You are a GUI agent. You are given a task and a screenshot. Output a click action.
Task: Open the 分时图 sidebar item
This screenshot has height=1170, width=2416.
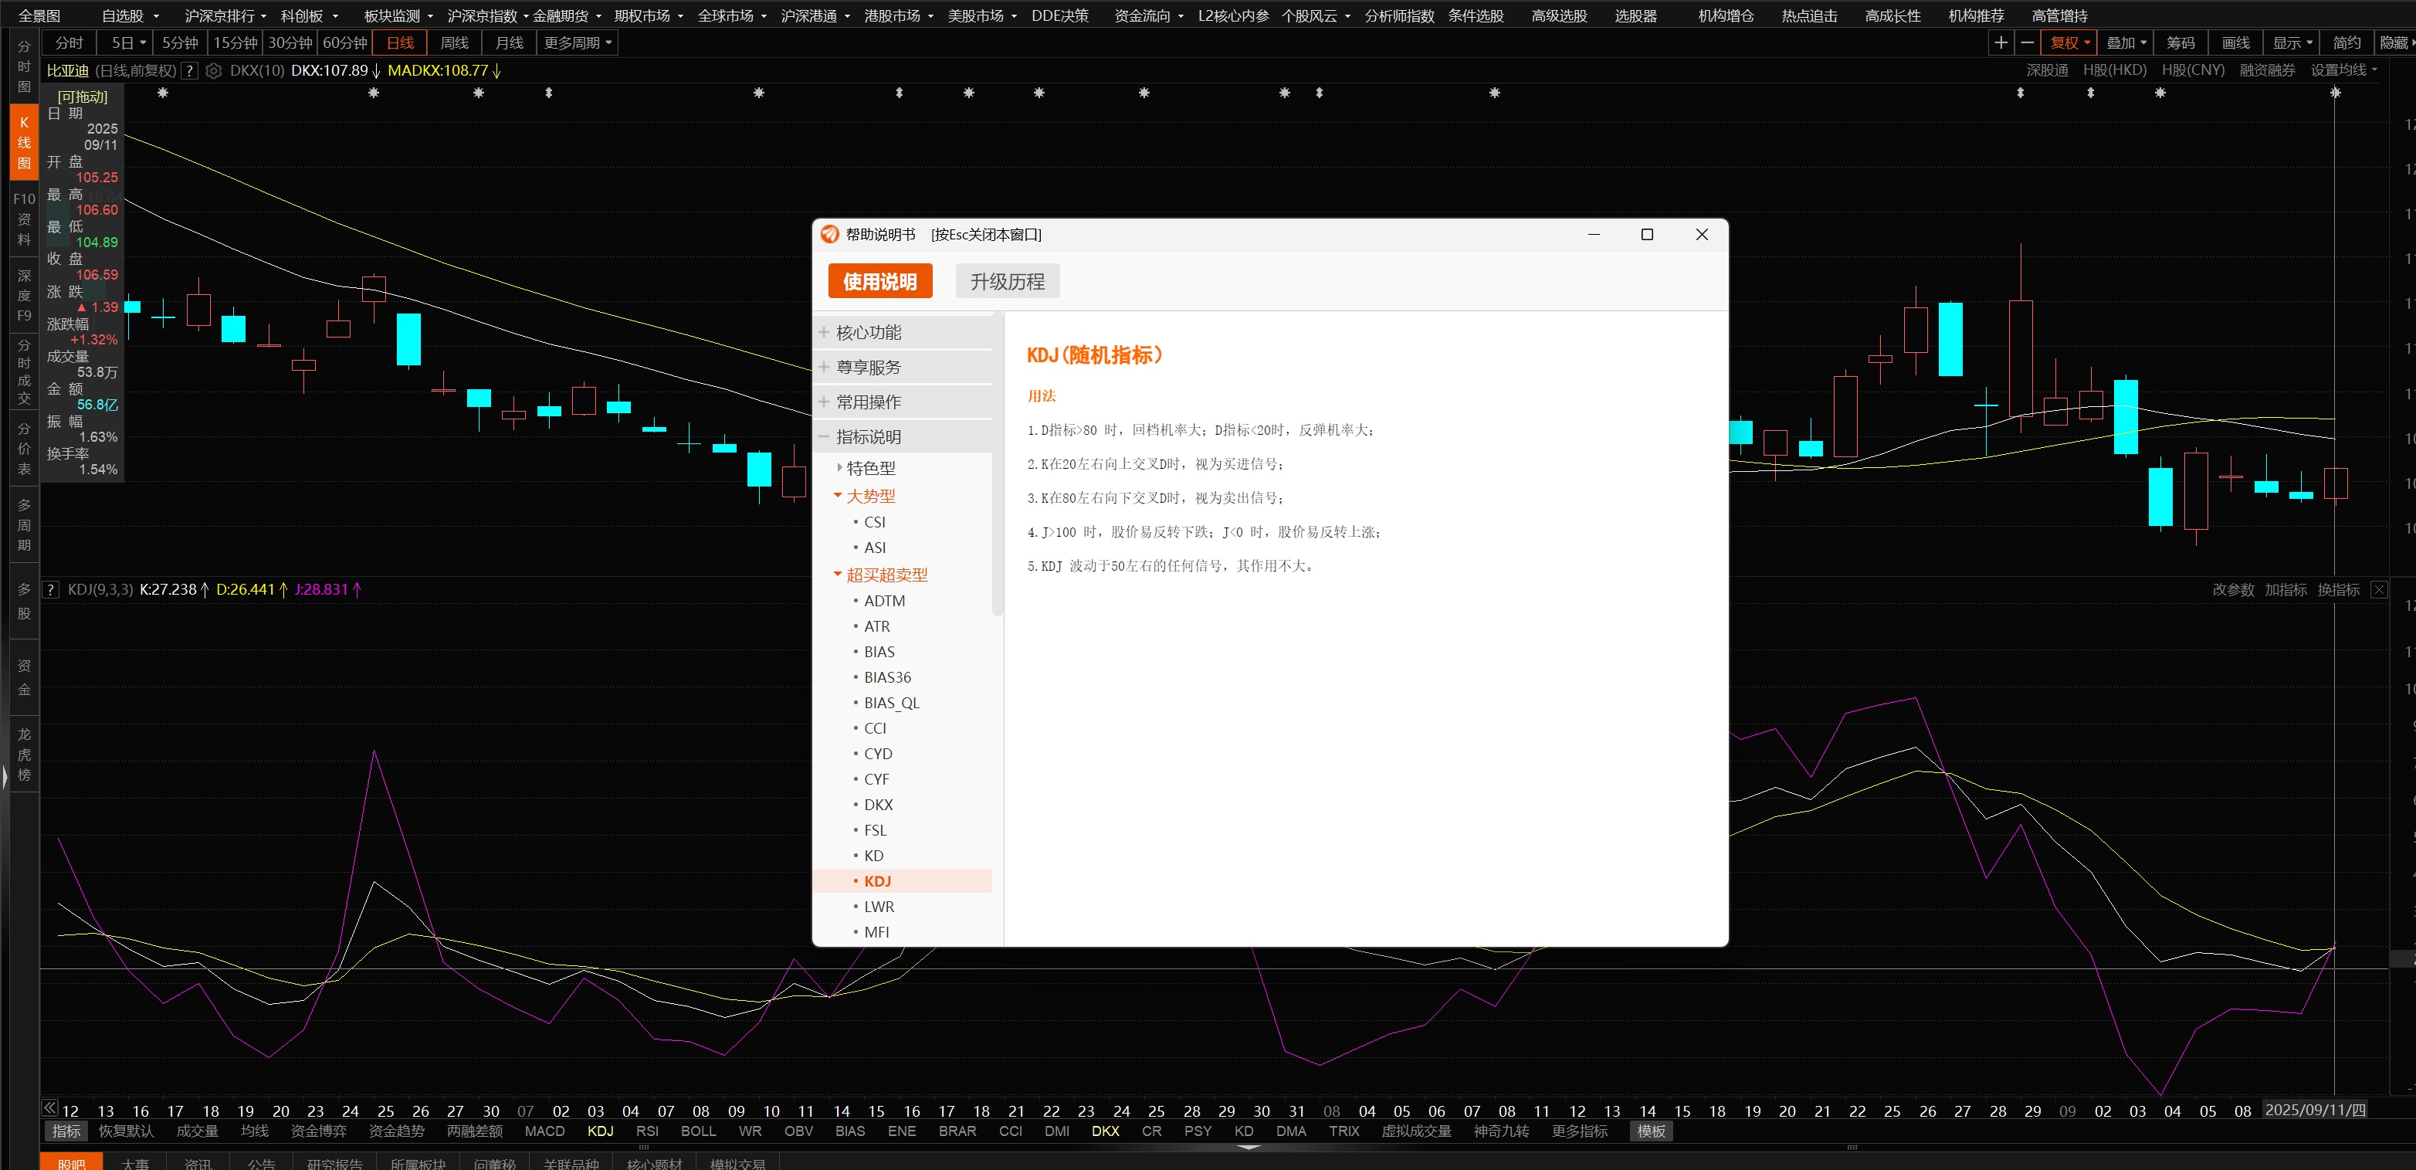click(x=25, y=66)
